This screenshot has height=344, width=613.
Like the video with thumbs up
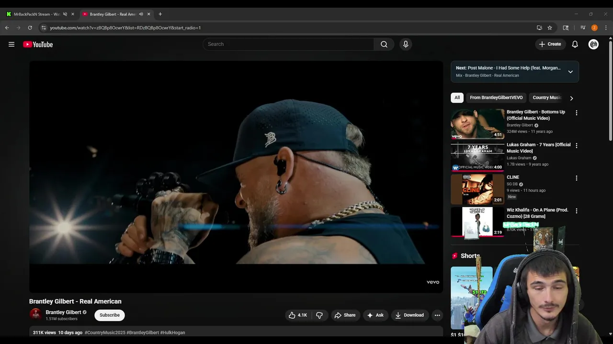[297, 315]
